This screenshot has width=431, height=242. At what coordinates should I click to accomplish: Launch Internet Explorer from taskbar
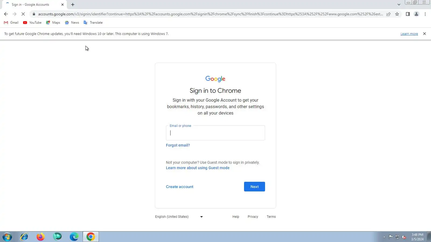[24, 237]
